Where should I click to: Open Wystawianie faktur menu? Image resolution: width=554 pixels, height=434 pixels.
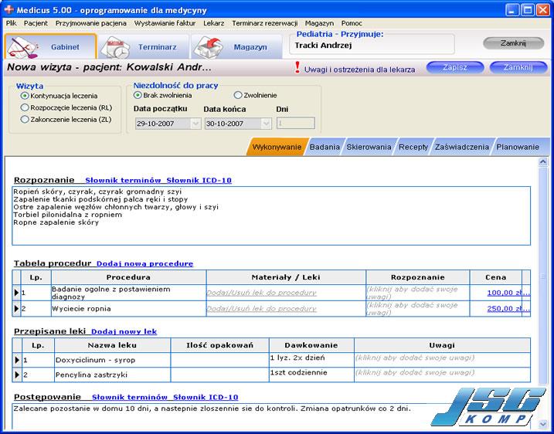pyautogui.click(x=165, y=23)
